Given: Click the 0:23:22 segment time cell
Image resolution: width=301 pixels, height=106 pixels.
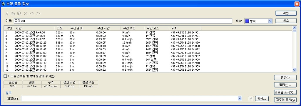Looking at the screenshot, I should point(101,39).
